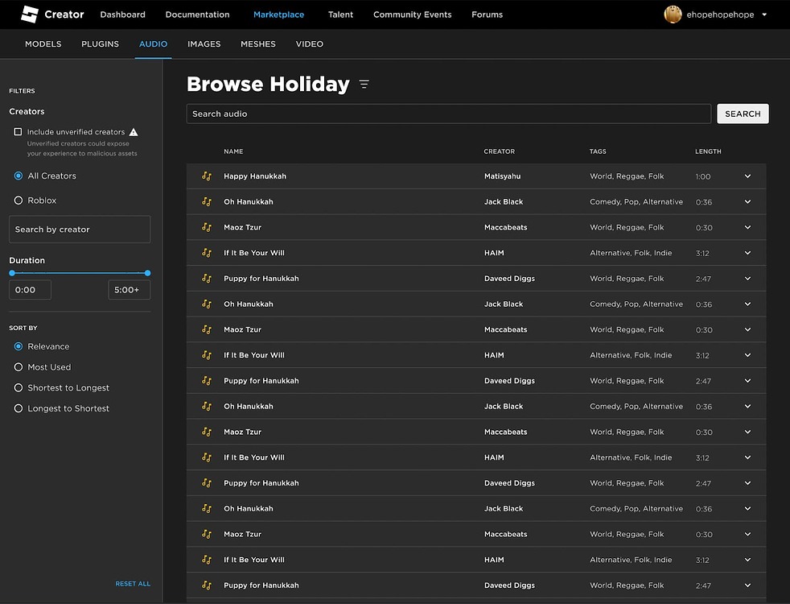Switch to the AUDIO tab

(153, 43)
